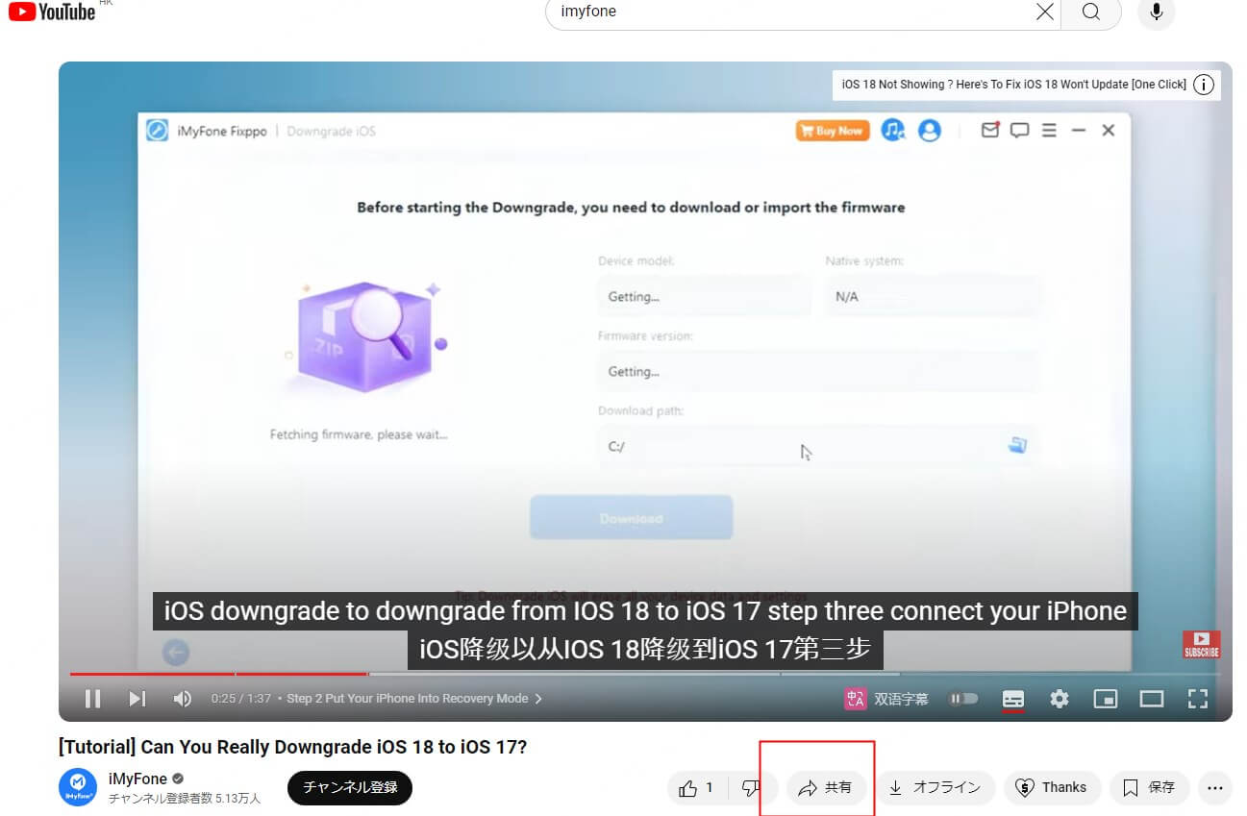Toggle subtitles/closed captions
Viewport: 1247px width, 816px height.
click(1012, 699)
